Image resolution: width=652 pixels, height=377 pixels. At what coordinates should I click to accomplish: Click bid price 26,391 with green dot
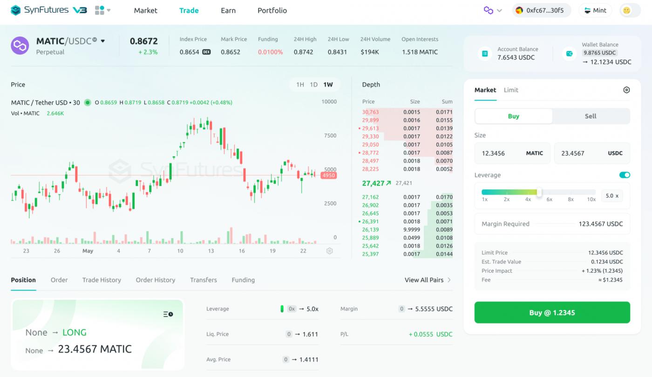[x=370, y=222]
